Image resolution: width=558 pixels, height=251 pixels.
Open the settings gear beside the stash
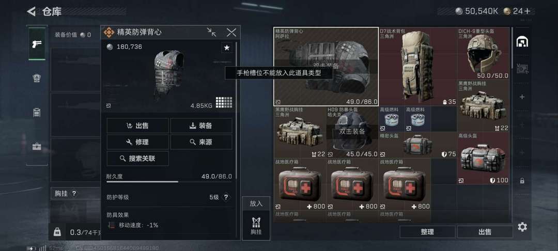point(522,227)
